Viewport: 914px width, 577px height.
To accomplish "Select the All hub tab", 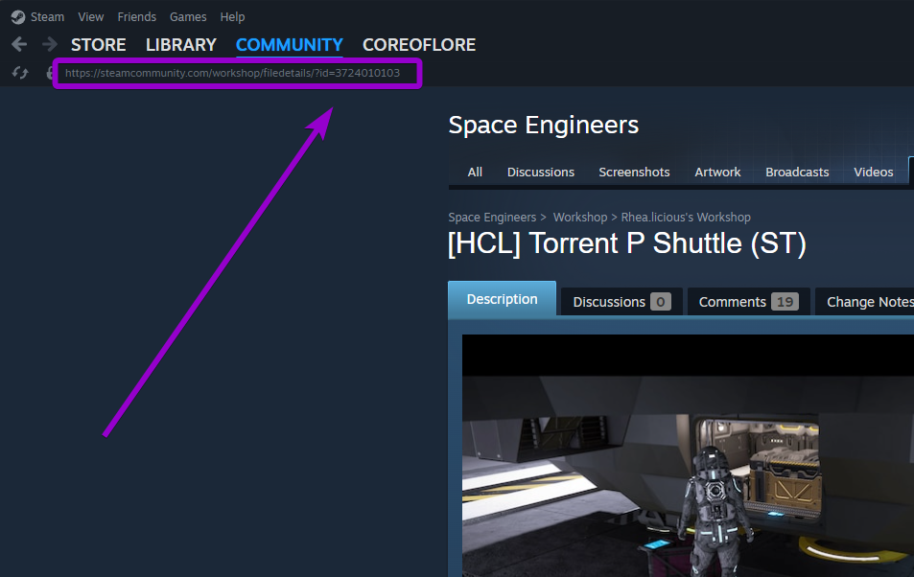I will pos(475,172).
